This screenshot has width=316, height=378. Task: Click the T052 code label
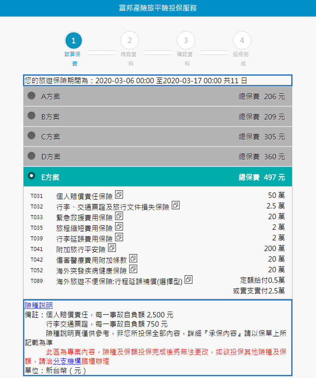pyautogui.click(x=37, y=270)
